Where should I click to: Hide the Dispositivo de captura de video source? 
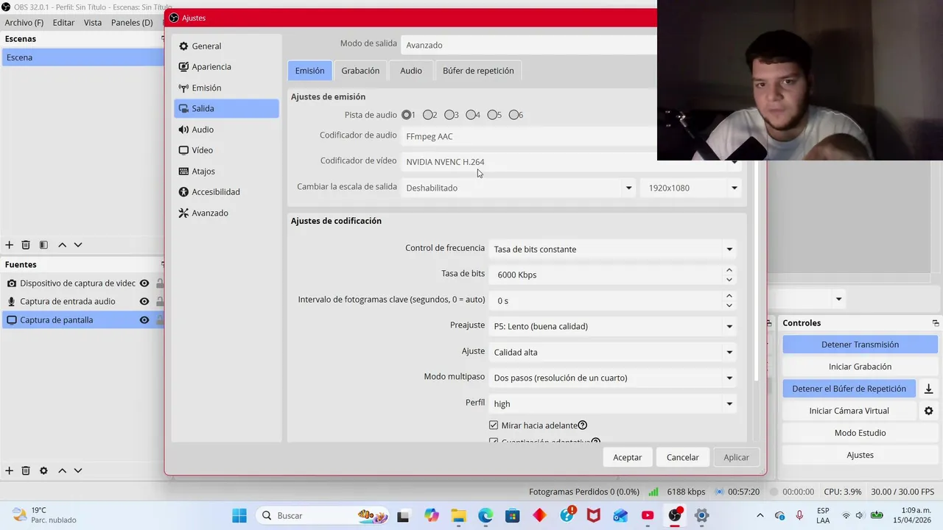[x=144, y=283]
